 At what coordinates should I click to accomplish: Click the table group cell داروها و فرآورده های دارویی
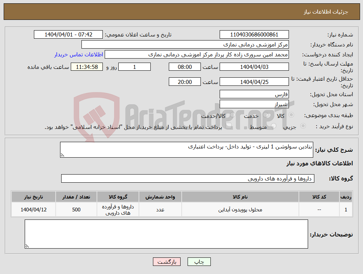click(x=118, y=210)
